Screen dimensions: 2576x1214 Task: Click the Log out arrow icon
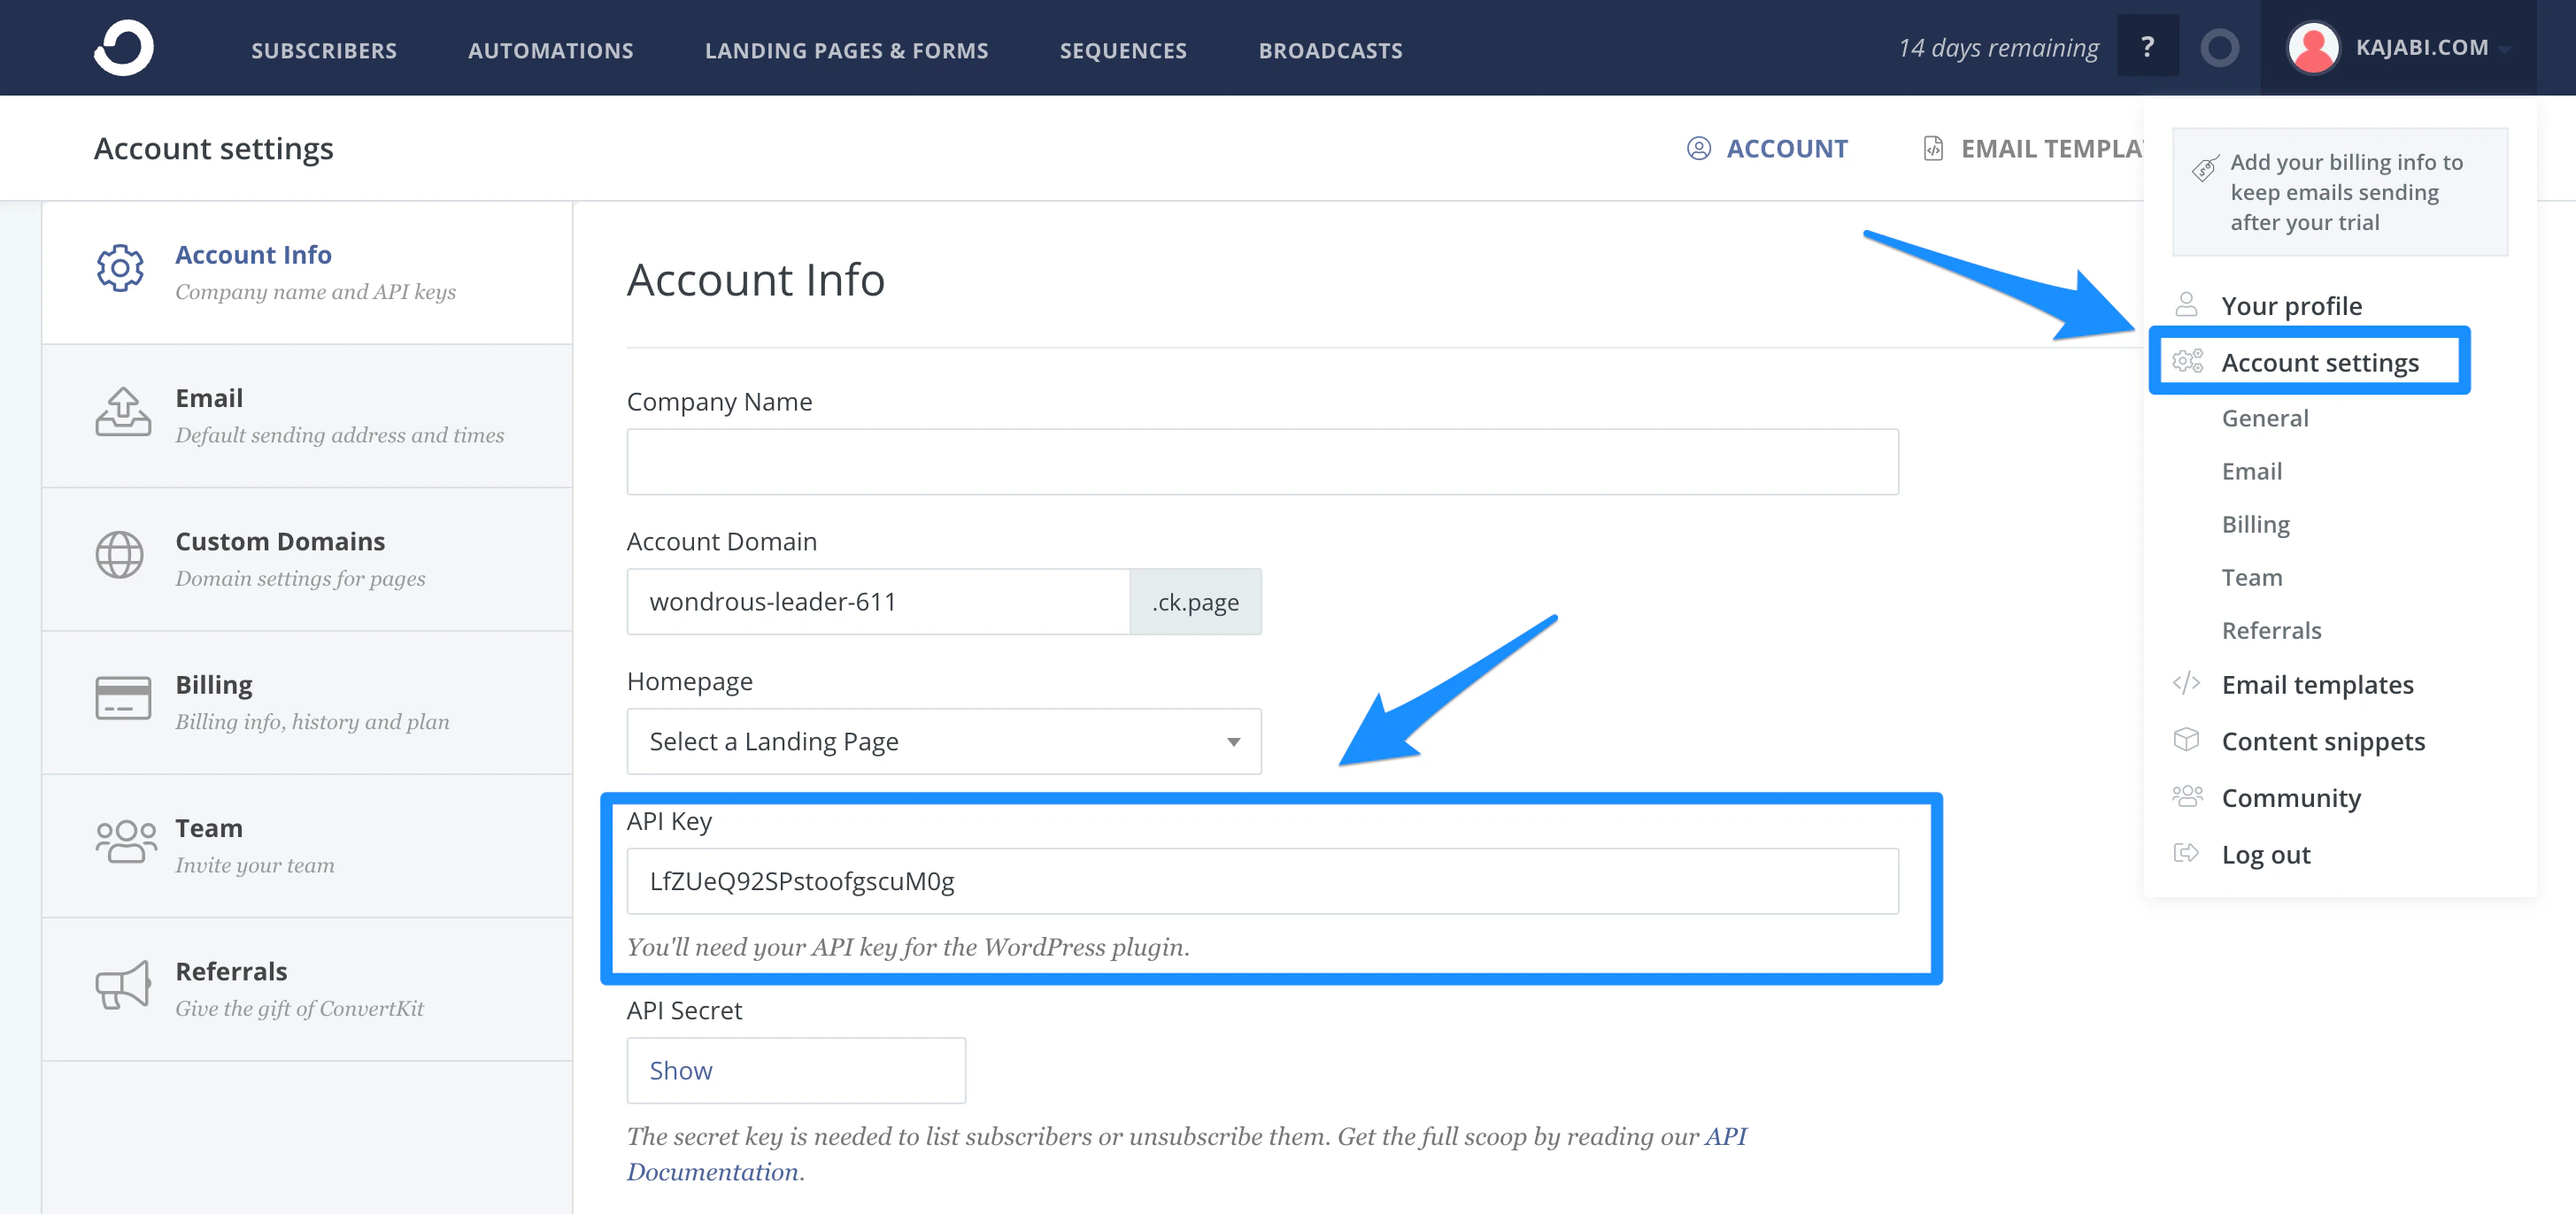click(x=2186, y=852)
